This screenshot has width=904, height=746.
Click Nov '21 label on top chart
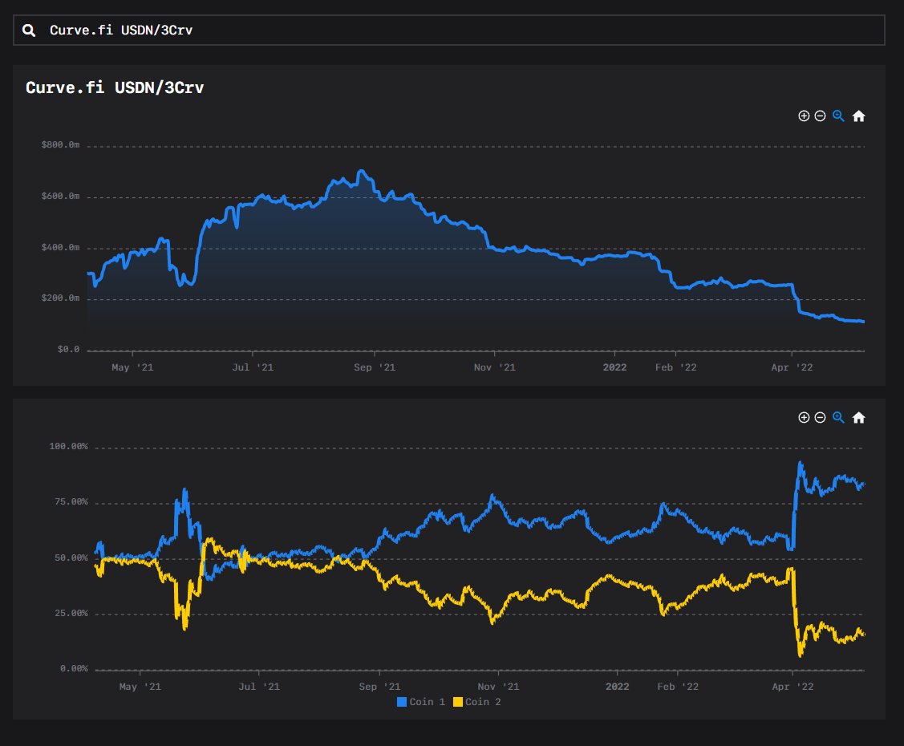click(x=495, y=367)
